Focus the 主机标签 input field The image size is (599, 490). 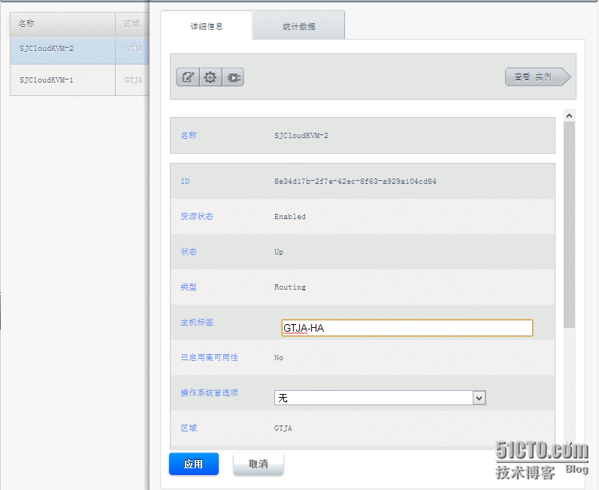407,328
